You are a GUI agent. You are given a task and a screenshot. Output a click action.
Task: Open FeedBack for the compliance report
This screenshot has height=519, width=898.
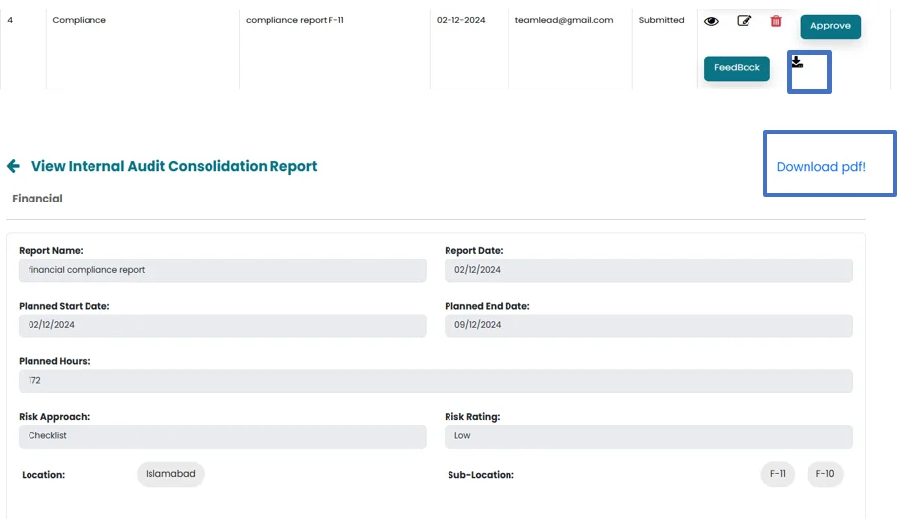737,68
